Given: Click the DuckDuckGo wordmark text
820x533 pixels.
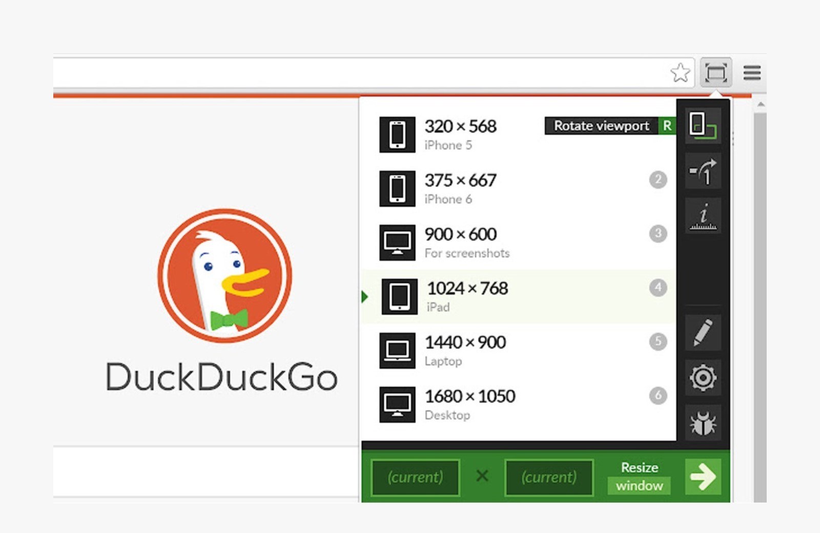Looking at the screenshot, I should pyautogui.click(x=221, y=377).
